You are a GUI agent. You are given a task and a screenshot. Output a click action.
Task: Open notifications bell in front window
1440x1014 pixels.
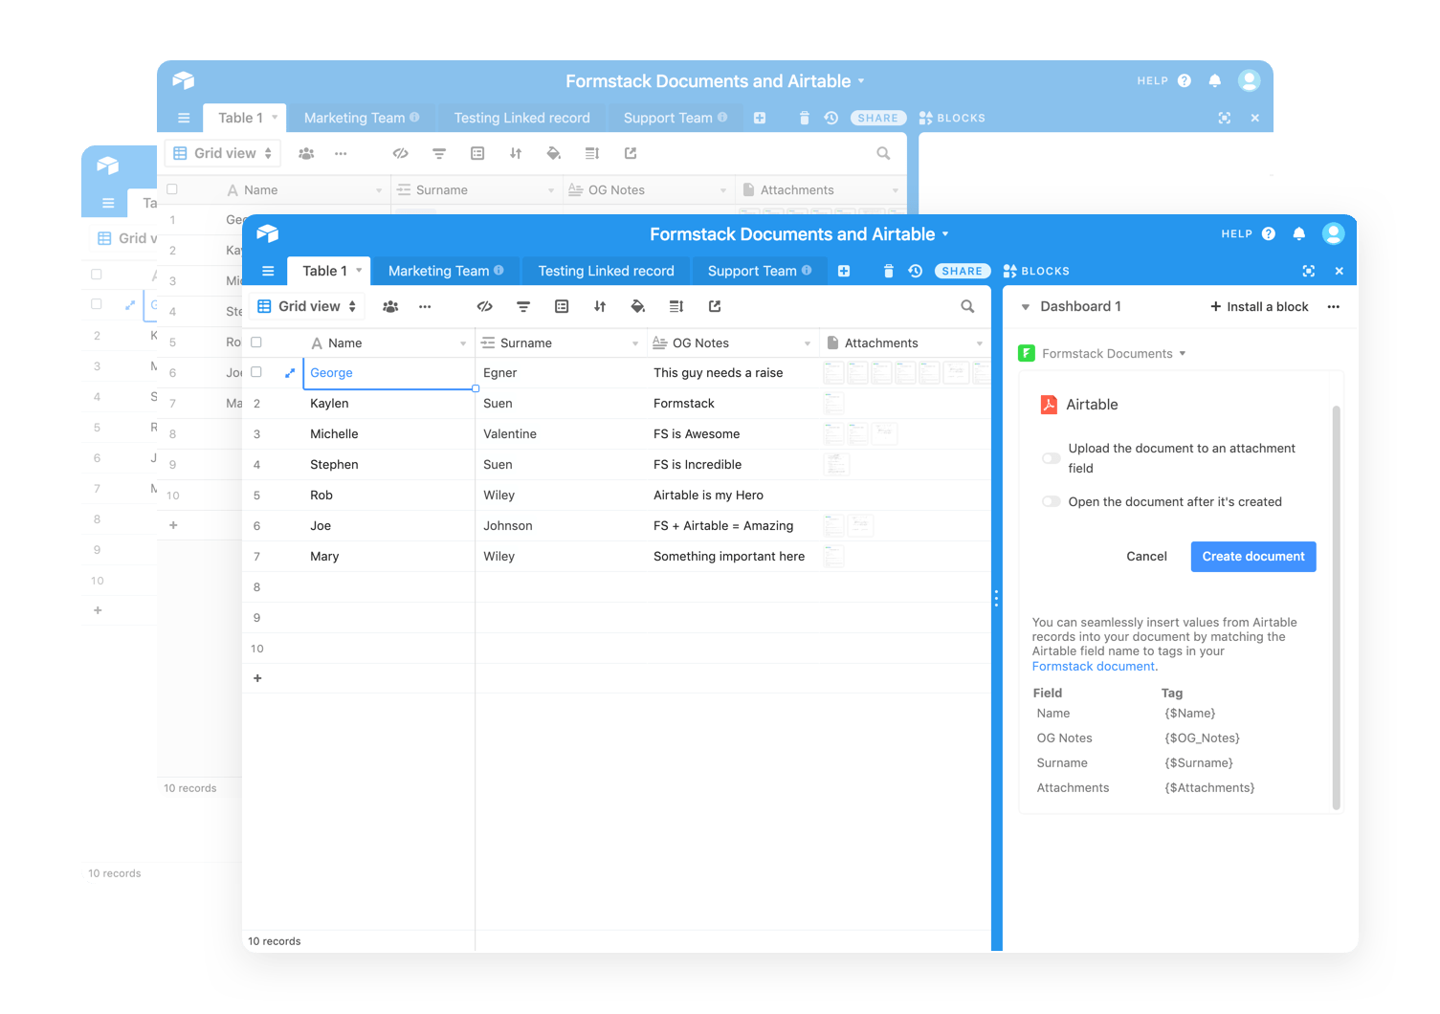click(x=1299, y=233)
